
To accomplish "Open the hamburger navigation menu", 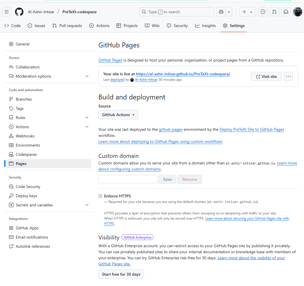I will click(x=7, y=12).
